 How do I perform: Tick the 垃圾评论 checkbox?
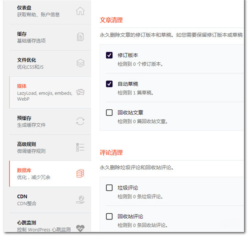pyautogui.click(x=109, y=188)
